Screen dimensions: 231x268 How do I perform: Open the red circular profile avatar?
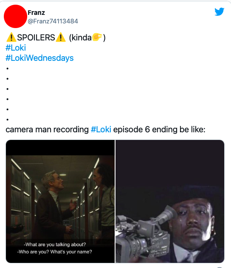15,17
